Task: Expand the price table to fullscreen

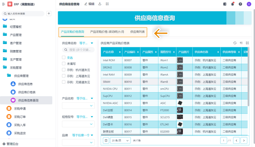Action: click(248, 43)
